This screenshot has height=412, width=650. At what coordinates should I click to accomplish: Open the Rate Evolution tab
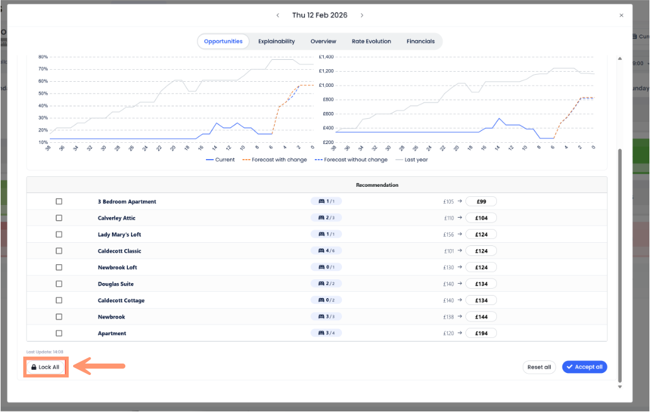tap(371, 42)
